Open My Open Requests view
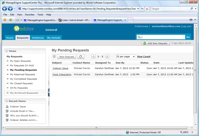Viewport: 199px width, 136px height. [x=21, y=61]
